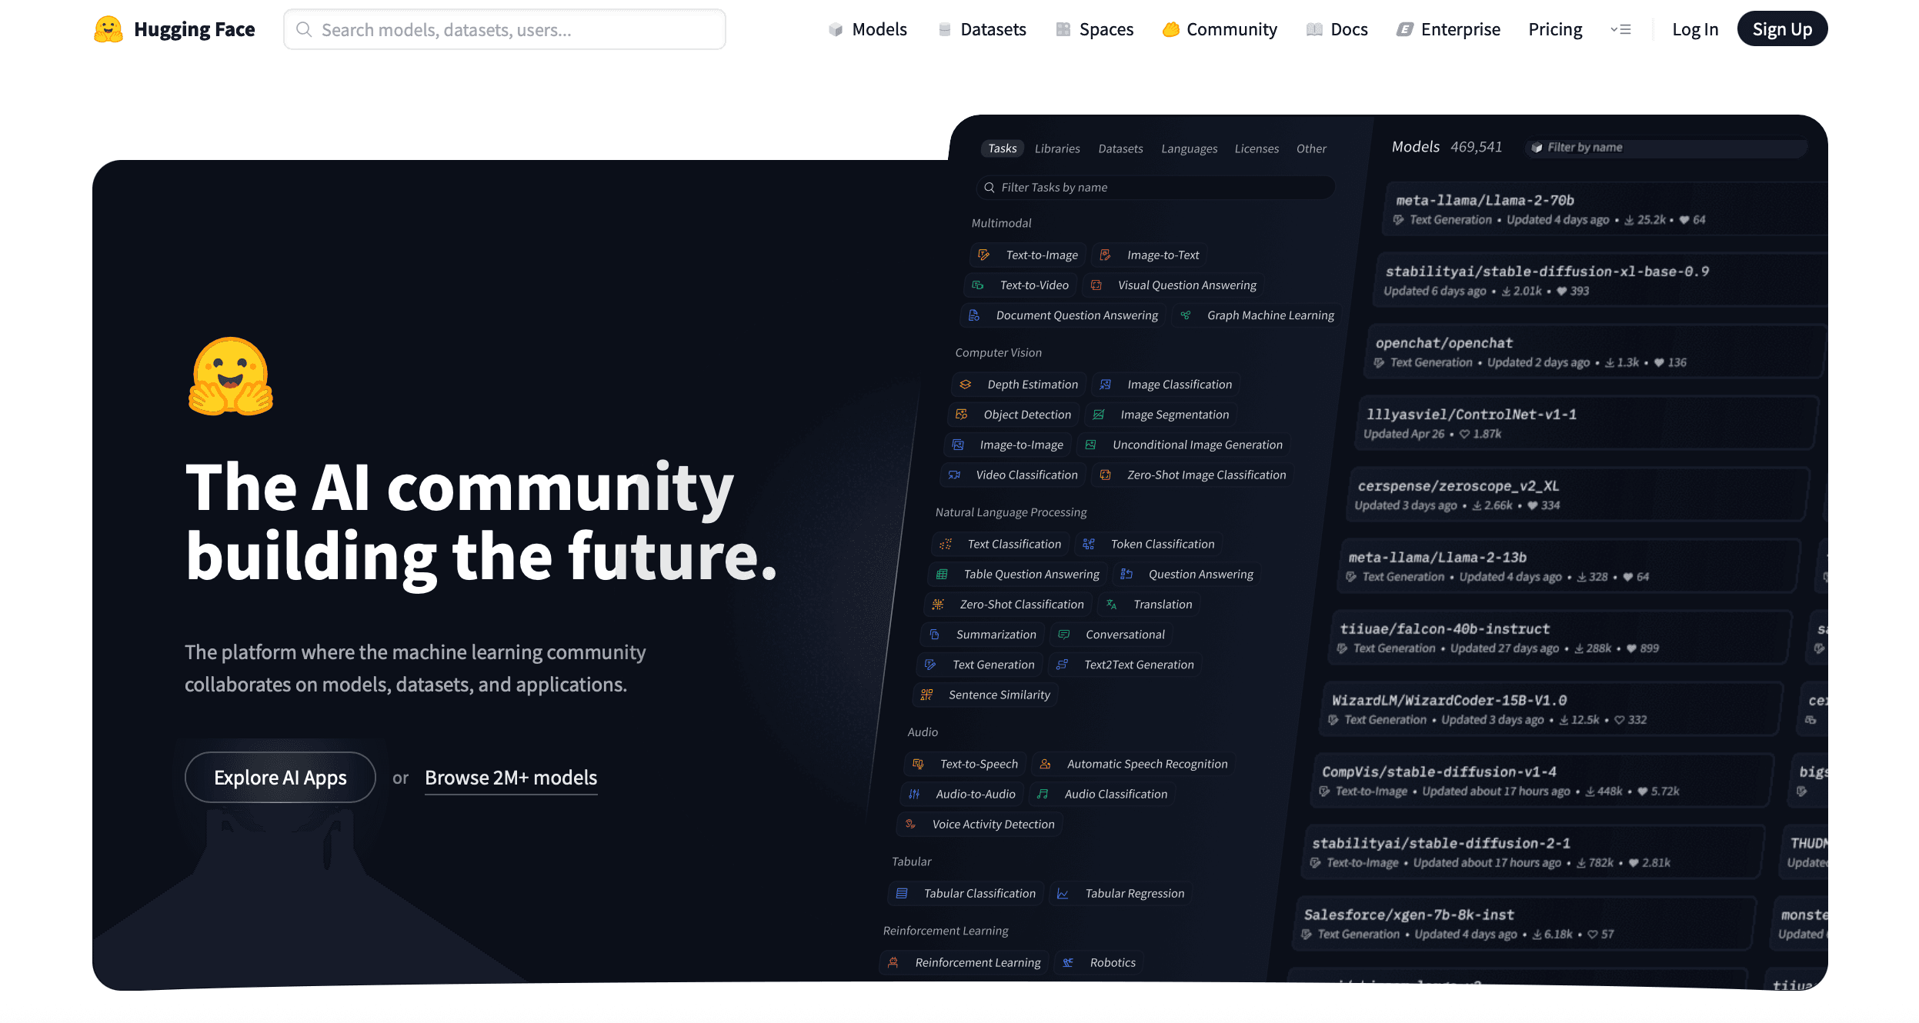
Task: Click the large hugging face emoji in hero
Action: click(x=231, y=377)
